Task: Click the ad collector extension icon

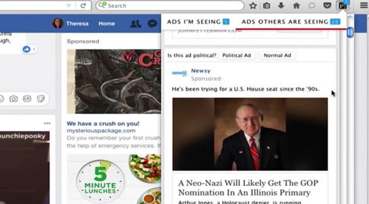Action: pyautogui.click(x=343, y=5)
